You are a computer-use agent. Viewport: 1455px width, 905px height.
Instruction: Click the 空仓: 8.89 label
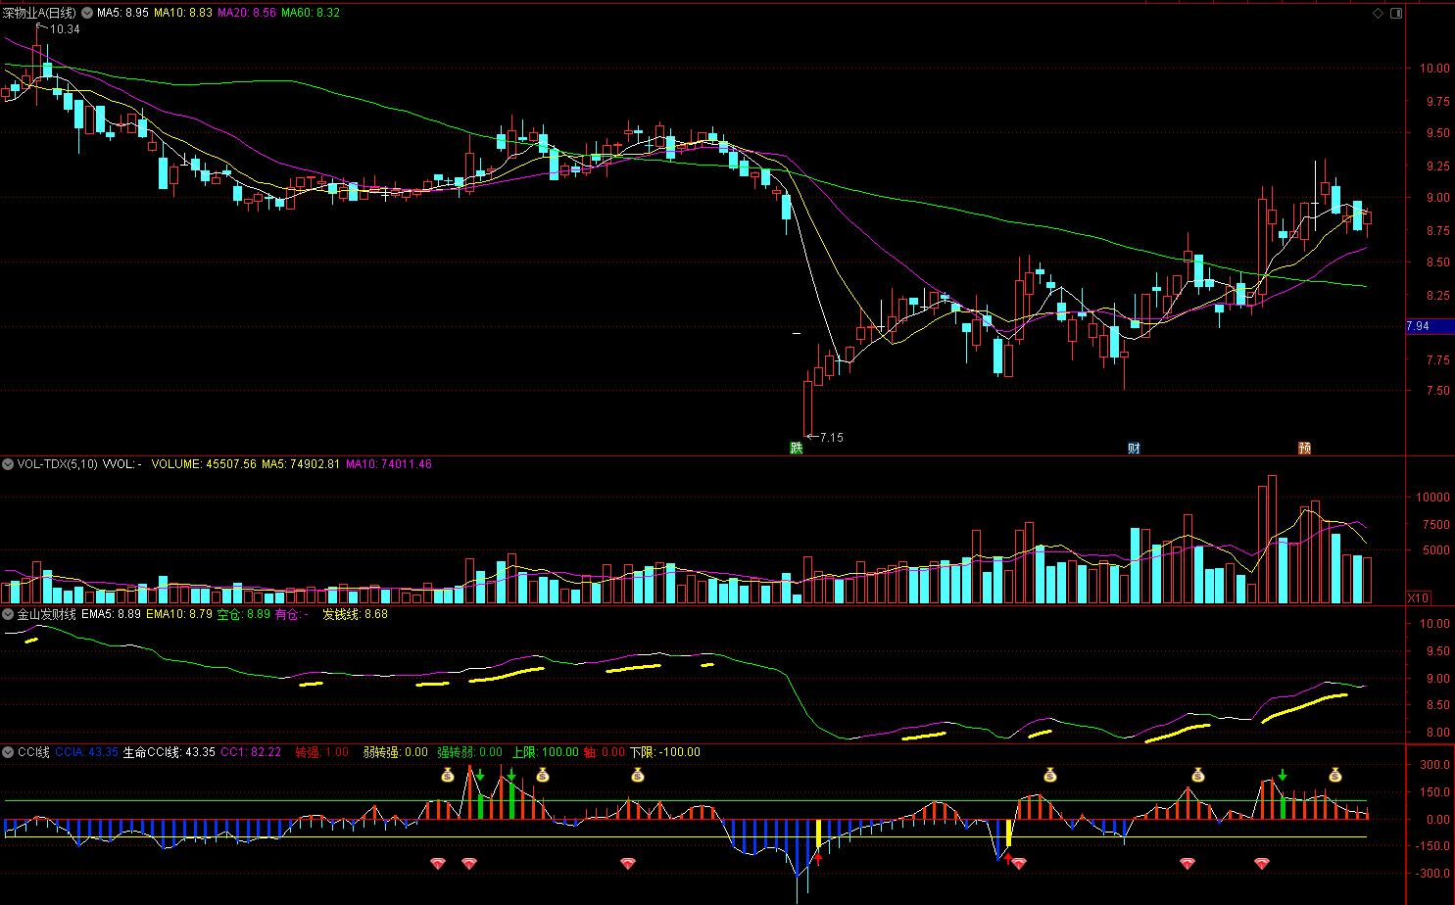244,614
